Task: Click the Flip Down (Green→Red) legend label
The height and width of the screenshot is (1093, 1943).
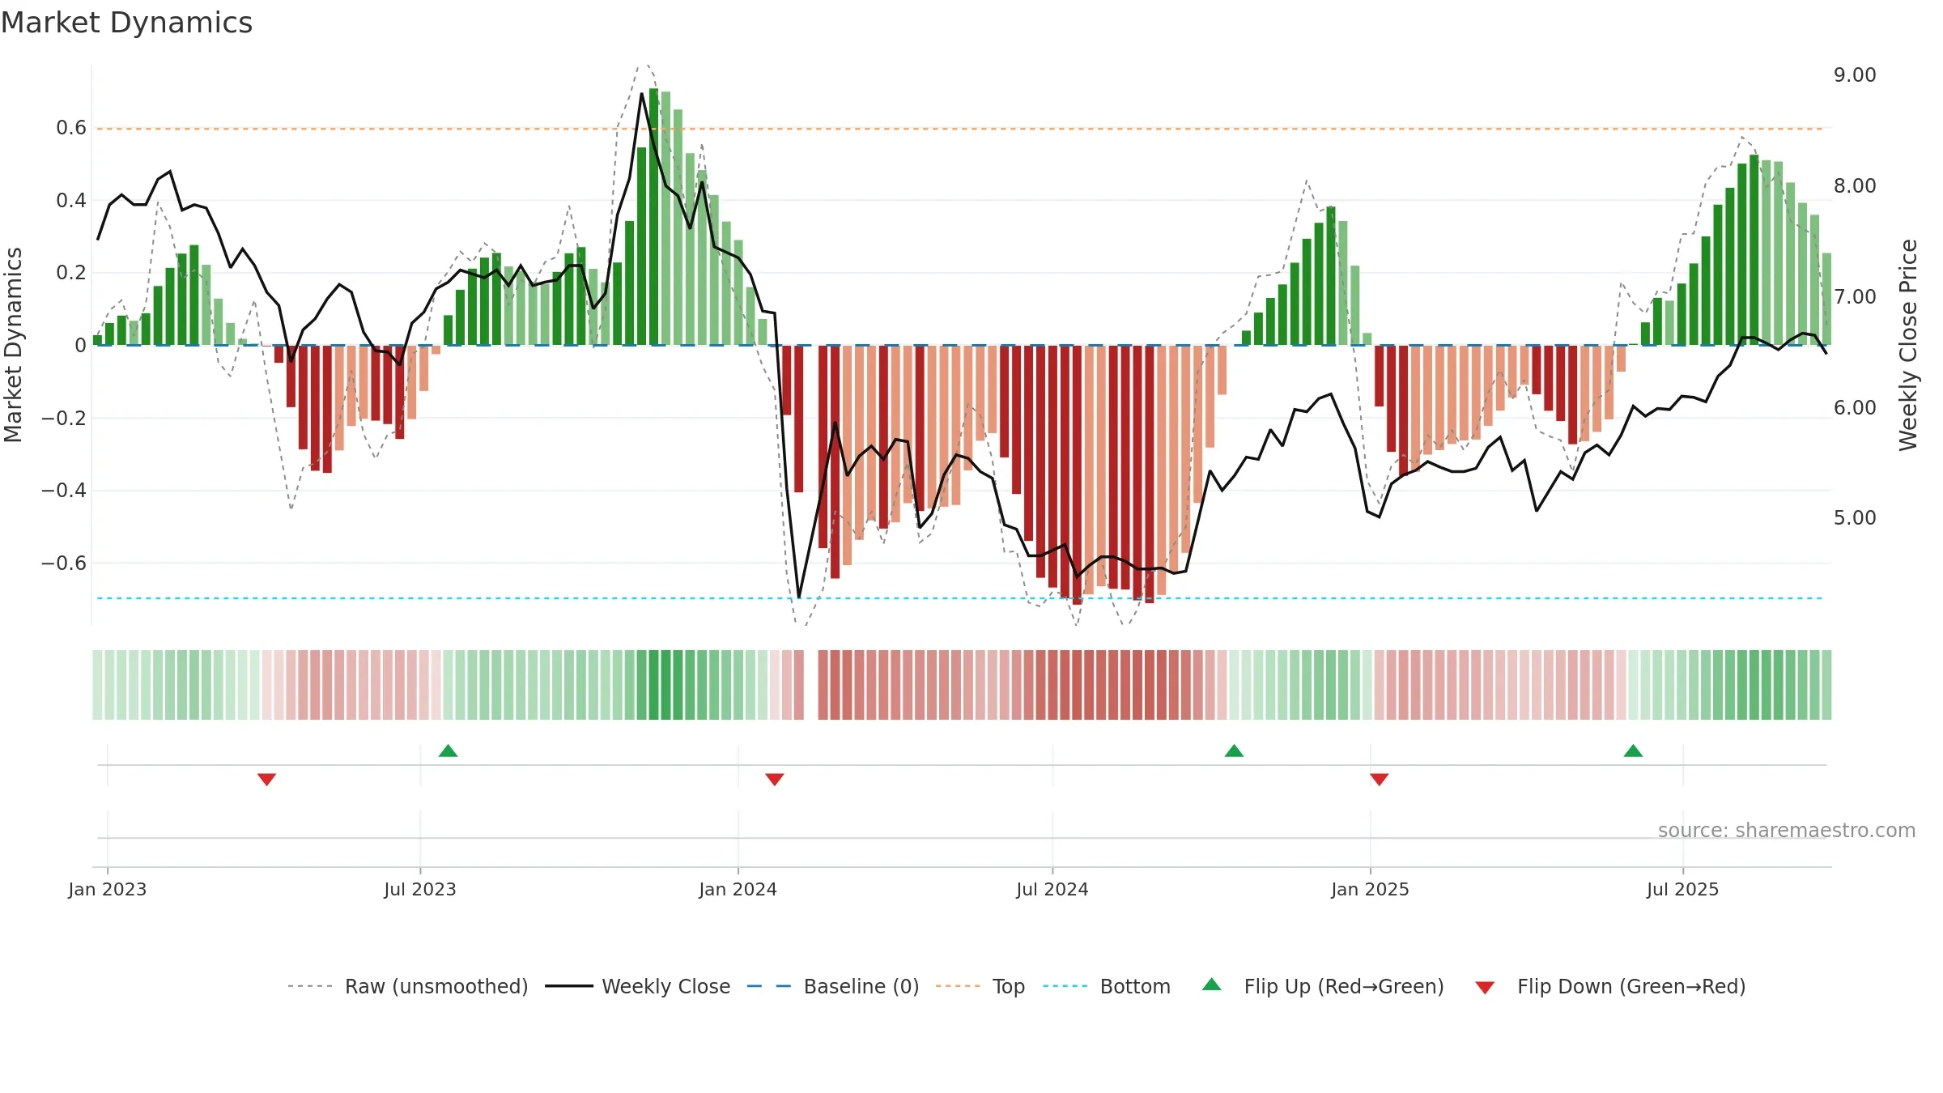Action: [x=1631, y=986]
